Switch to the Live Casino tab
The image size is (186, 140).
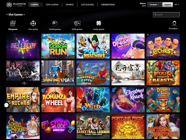pos(52,5)
